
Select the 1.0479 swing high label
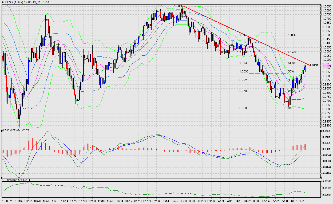coord(244,35)
